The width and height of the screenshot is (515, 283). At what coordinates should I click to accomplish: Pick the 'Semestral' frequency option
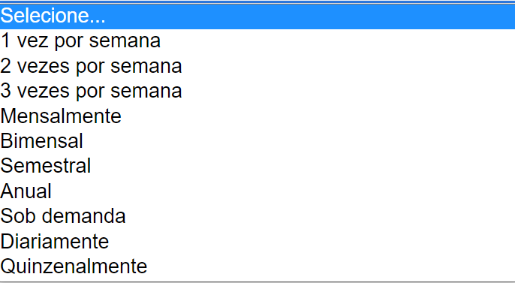click(257, 166)
